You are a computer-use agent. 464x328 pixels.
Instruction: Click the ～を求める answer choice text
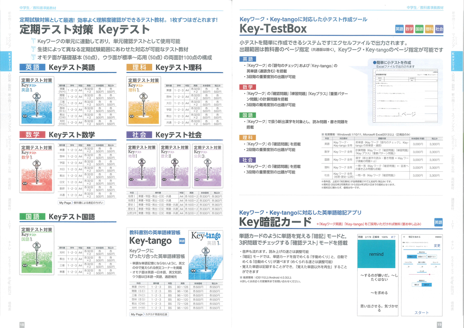click(379, 293)
